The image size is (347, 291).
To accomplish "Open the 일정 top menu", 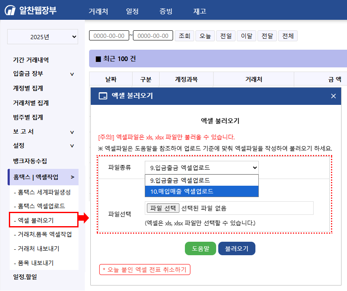I will tap(132, 11).
